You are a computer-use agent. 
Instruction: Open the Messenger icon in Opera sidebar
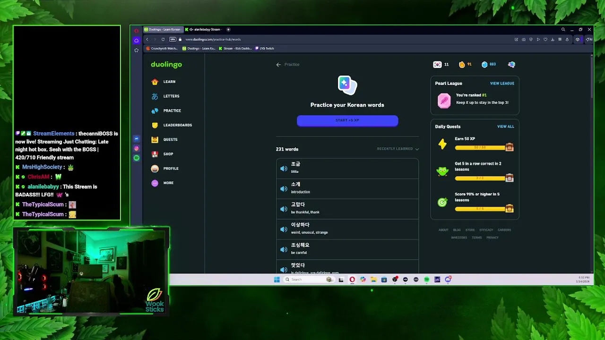(137, 139)
